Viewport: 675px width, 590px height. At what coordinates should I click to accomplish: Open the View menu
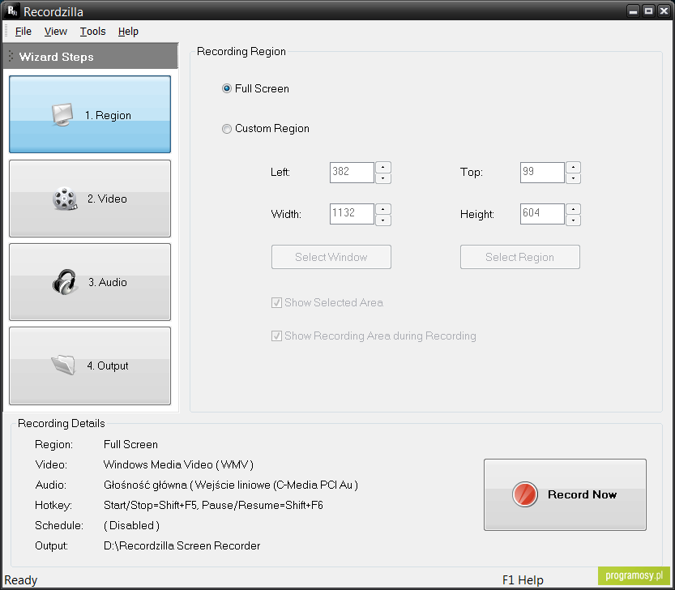[x=56, y=32]
